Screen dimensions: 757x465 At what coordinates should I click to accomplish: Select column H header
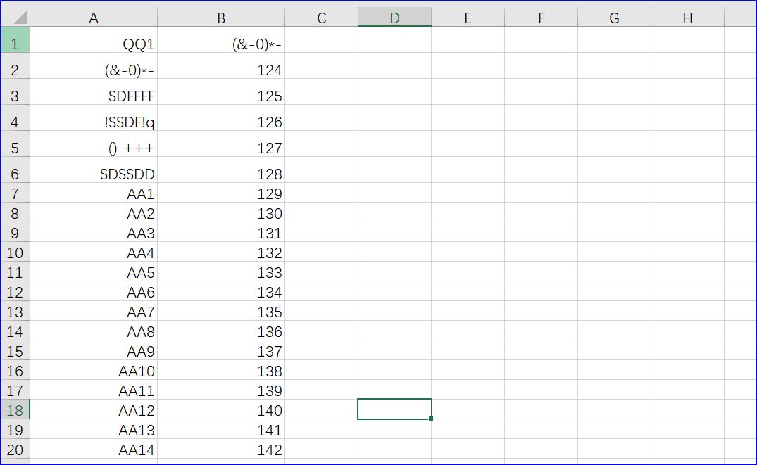(x=687, y=18)
